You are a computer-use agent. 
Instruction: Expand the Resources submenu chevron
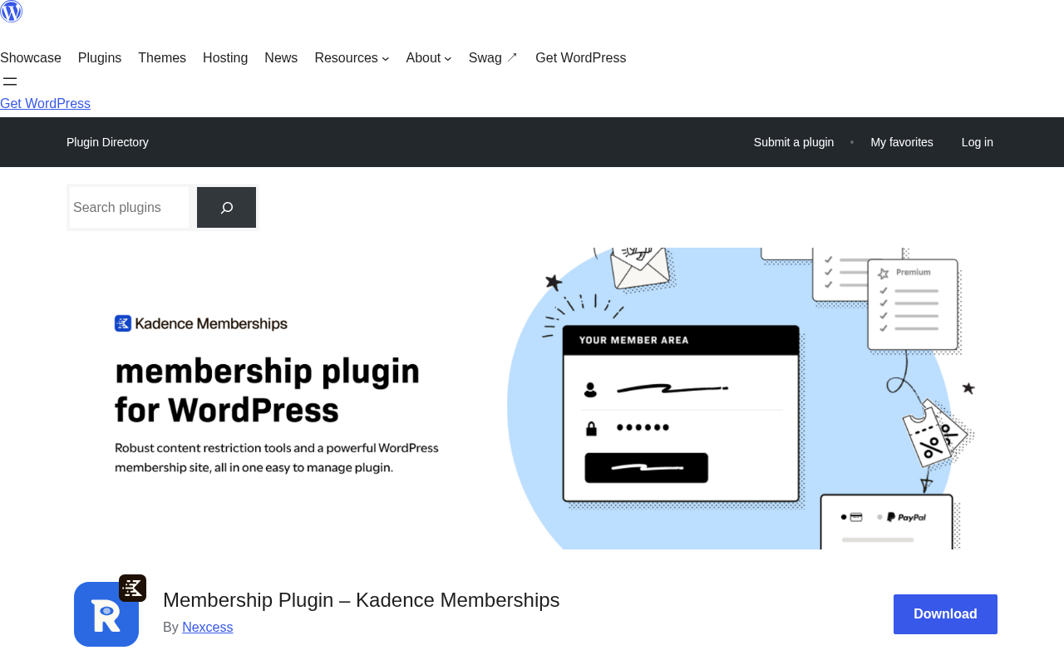[386, 59]
